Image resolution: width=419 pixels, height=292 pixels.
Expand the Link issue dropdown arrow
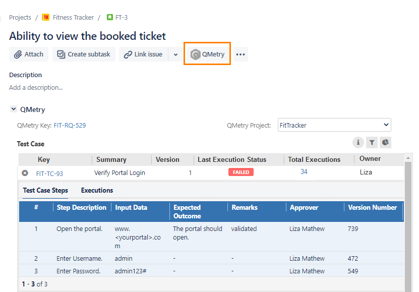[175, 54]
